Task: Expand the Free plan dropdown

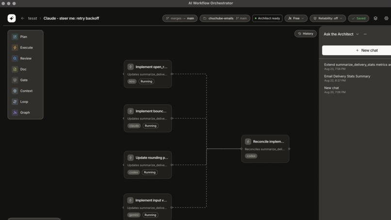Action: (x=296, y=18)
